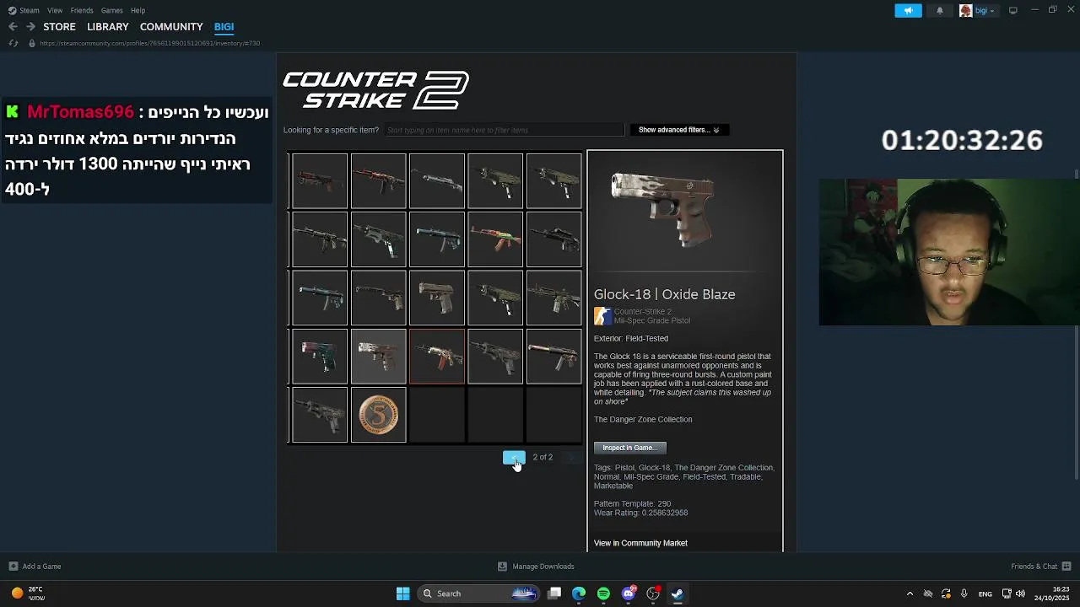
Task: Open Friends & Chat
Action: point(1041,567)
